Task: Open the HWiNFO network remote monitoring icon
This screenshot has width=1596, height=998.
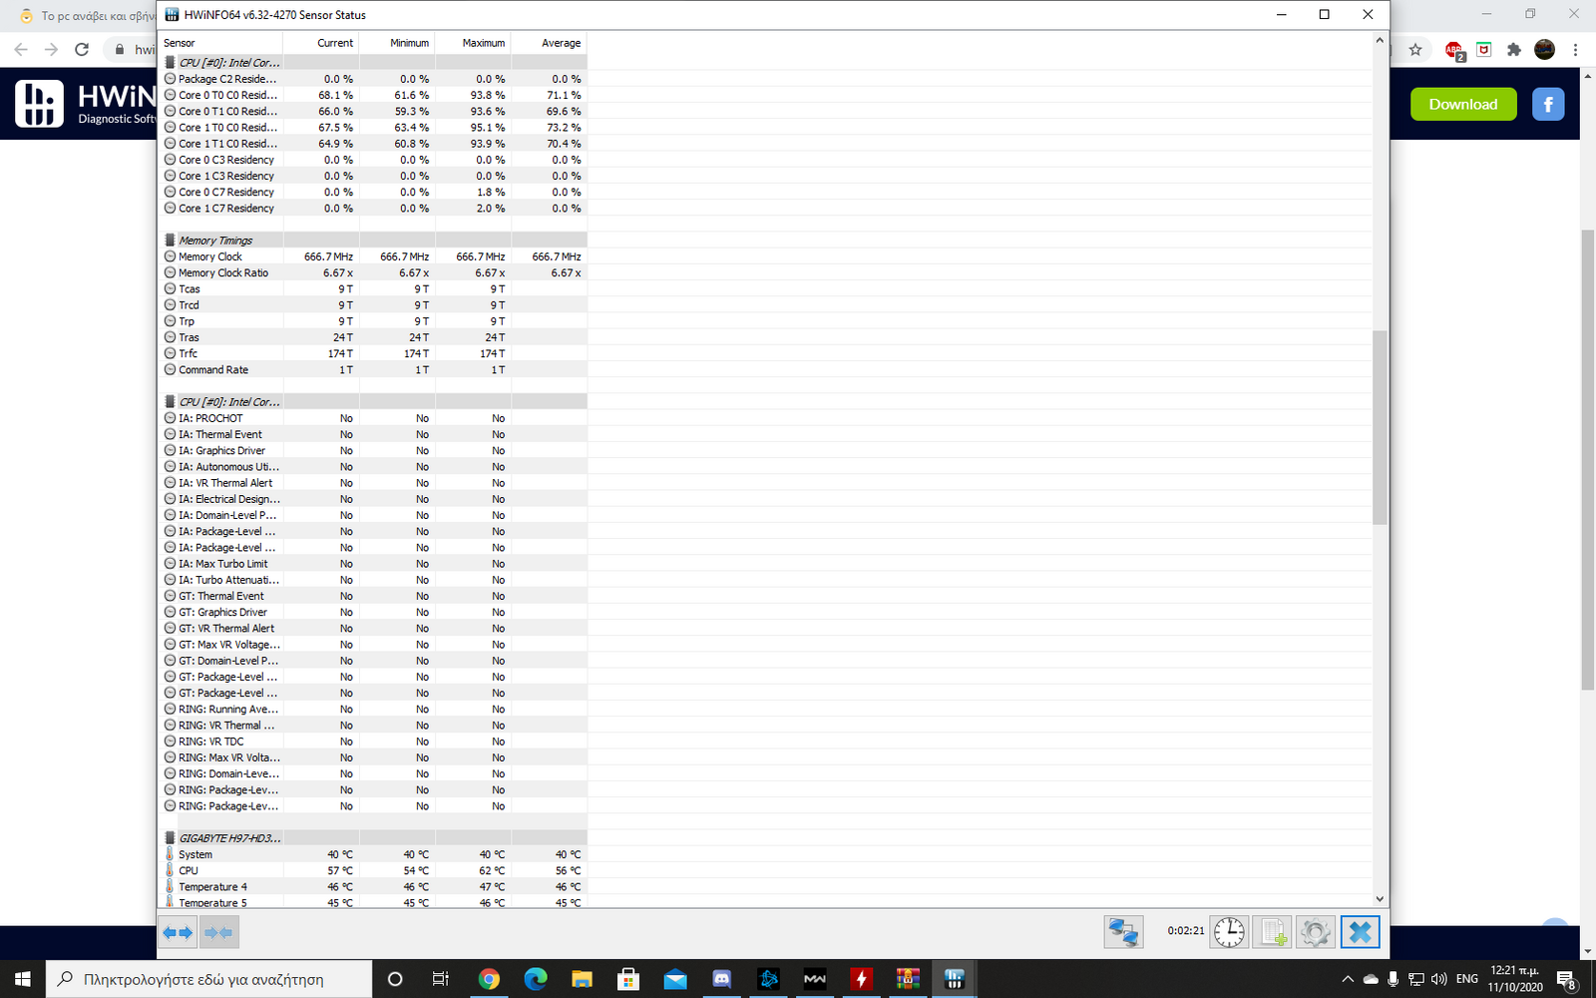Action: click(1123, 932)
